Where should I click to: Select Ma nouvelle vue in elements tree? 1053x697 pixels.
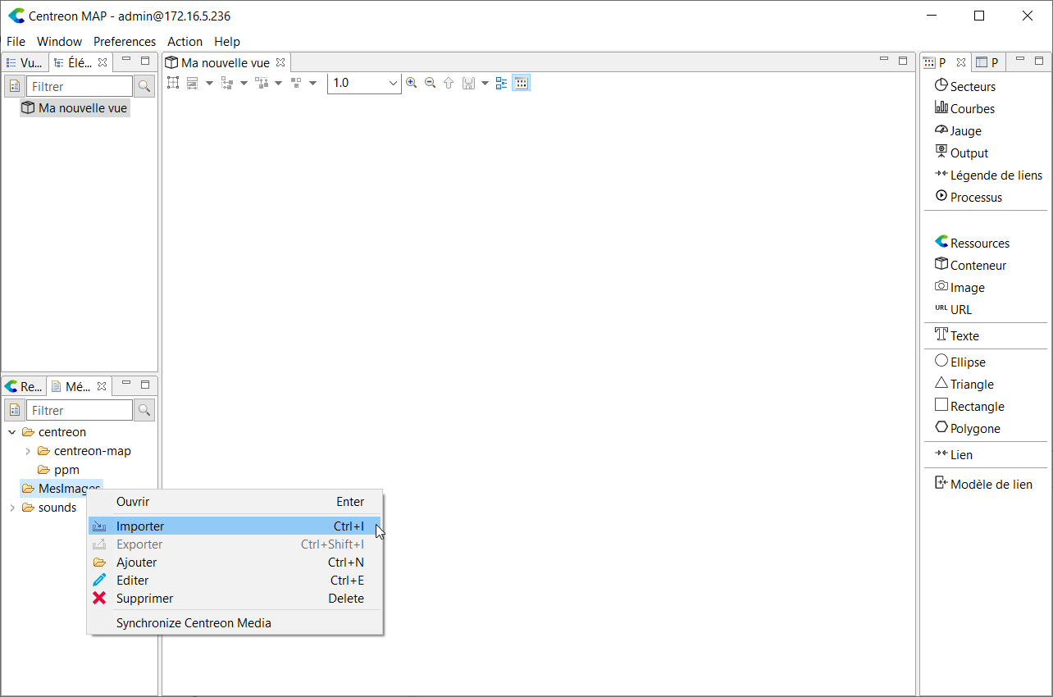click(x=83, y=107)
